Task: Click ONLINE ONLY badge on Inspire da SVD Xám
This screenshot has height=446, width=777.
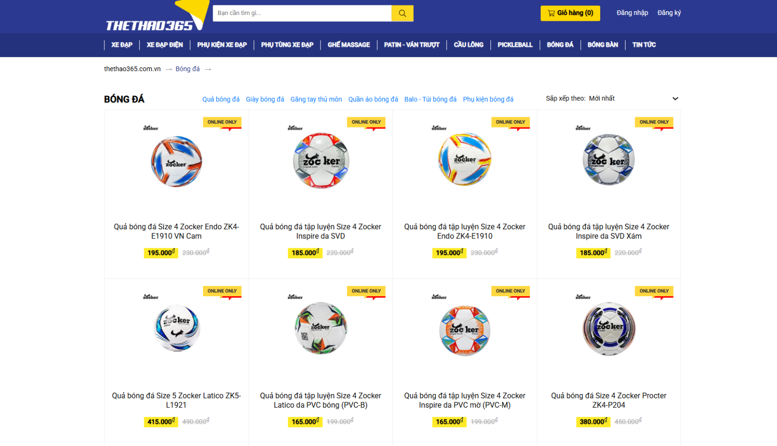Action: [654, 122]
